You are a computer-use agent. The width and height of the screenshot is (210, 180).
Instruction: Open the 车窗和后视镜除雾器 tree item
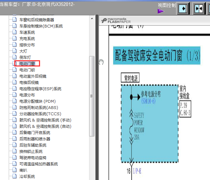[37, 20]
